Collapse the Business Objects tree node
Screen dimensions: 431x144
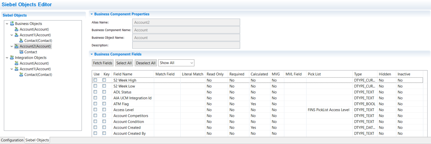click(7, 24)
